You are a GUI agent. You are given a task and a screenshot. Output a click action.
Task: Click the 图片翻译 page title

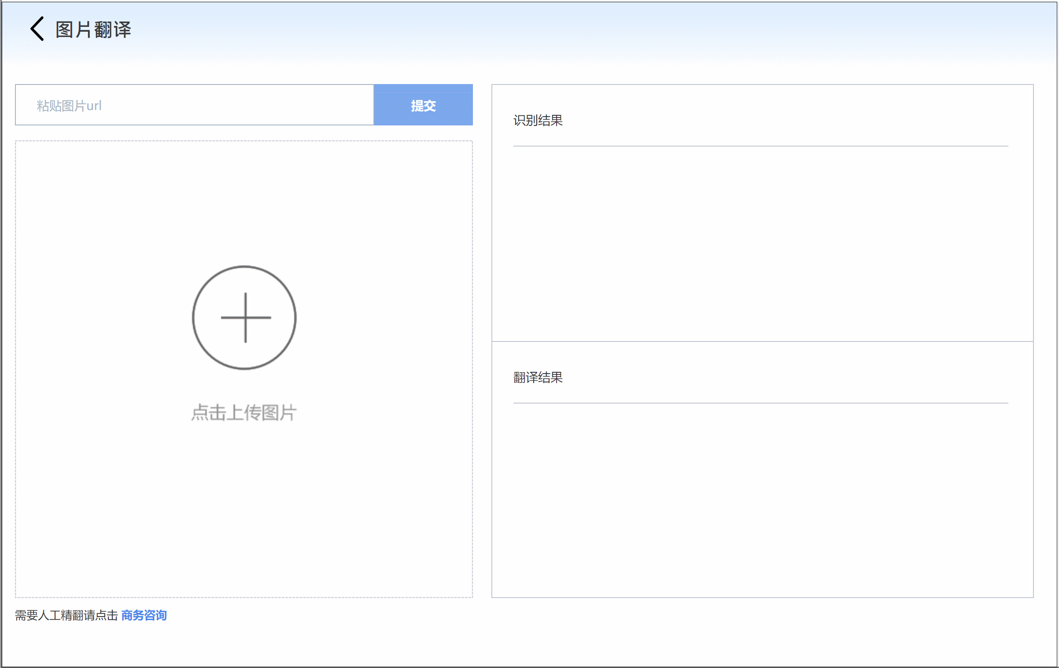click(x=93, y=30)
